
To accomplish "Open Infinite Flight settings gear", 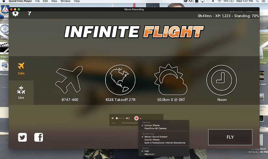I will tap(15, 13).
